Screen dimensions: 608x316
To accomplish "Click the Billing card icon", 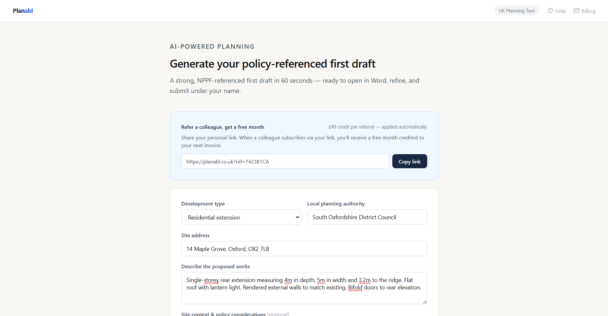I will (x=576, y=11).
